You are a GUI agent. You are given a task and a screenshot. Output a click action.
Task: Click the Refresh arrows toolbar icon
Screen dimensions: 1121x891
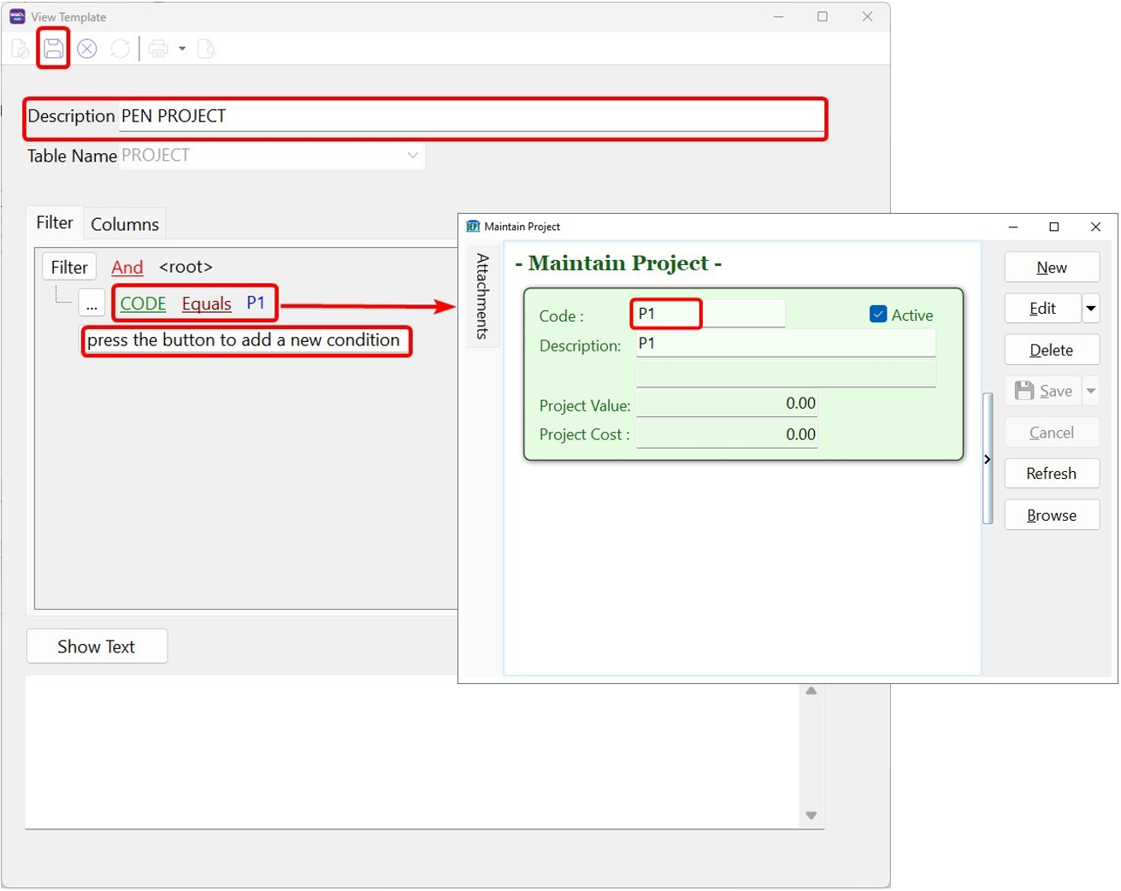click(121, 49)
